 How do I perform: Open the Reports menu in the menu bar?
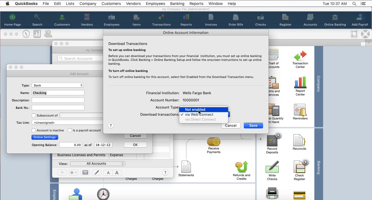[x=196, y=4]
